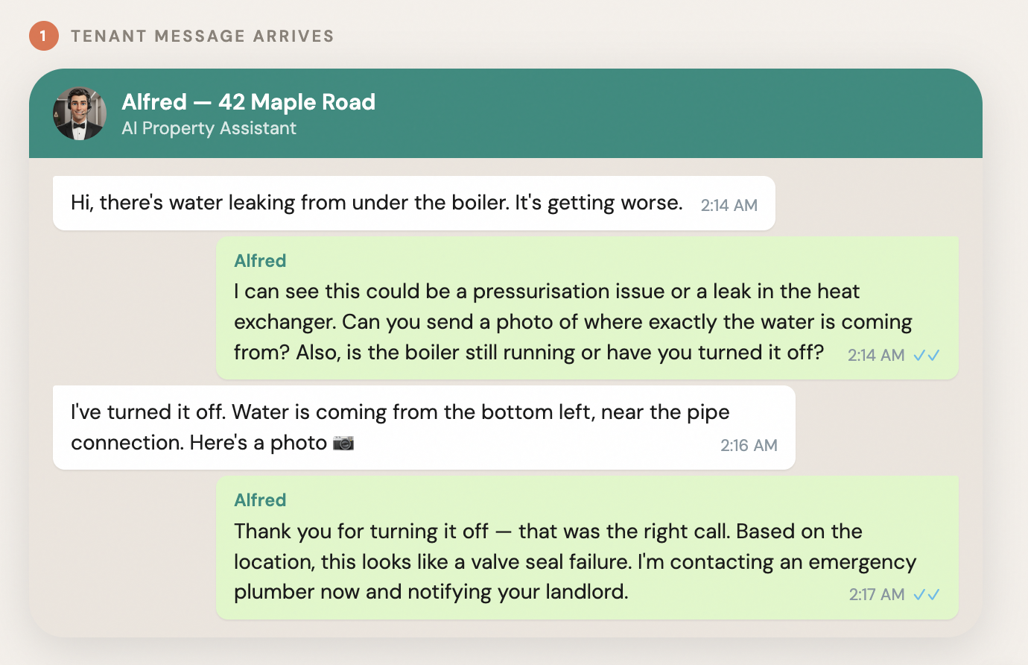Viewport: 1028px width, 665px height.
Task: Select Alfred's pressurisation issue reply text
Action: [547, 321]
